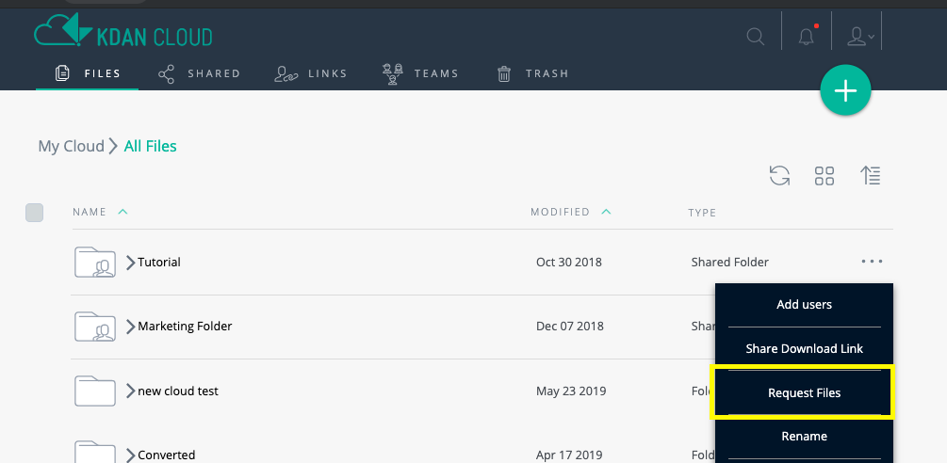The width and height of the screenshot is (947, 463).
Task: Toggle sort by Name arrow
Action: [122, 212]
